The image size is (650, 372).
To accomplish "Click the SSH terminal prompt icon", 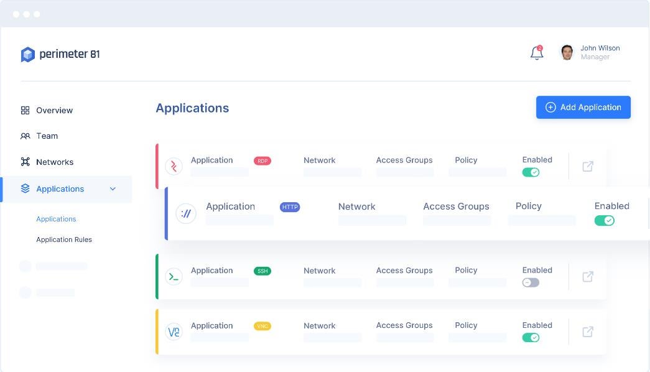I will 174,277.
